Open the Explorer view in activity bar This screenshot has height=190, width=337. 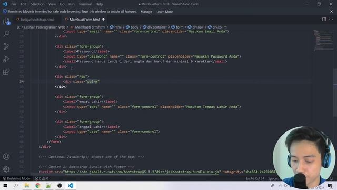pyautogui.click(x=6, y=21)
